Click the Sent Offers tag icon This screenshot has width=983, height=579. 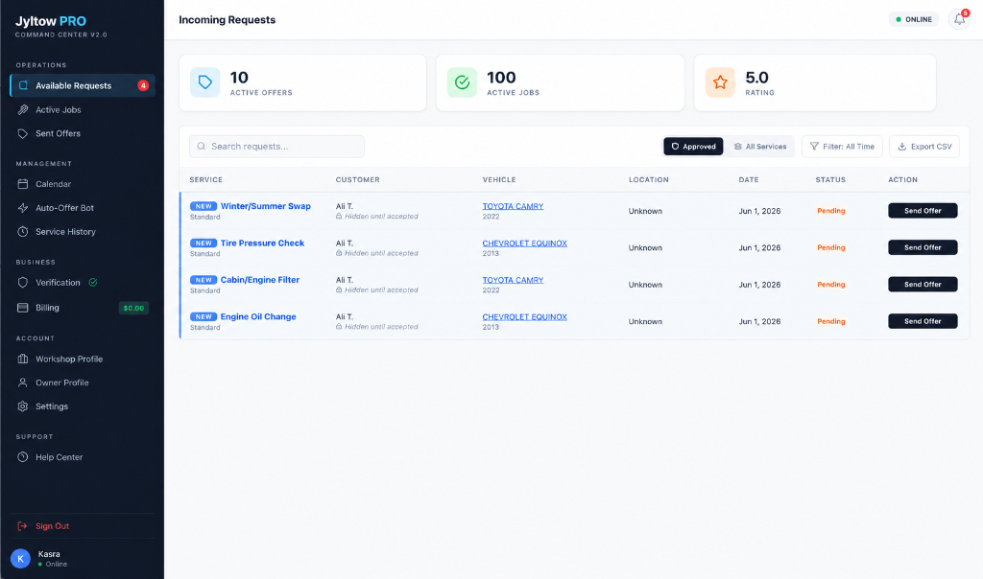pos(23,133)
